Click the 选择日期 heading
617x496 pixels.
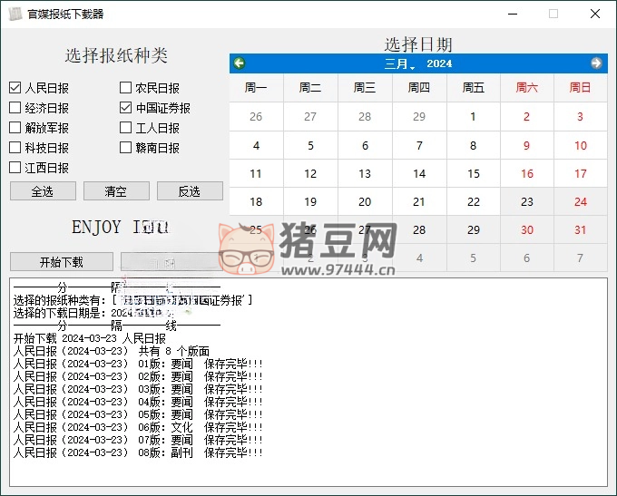[418, 44]
